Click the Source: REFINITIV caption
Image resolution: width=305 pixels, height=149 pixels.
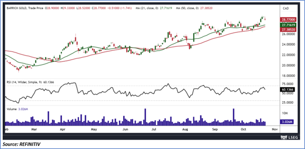22,144
